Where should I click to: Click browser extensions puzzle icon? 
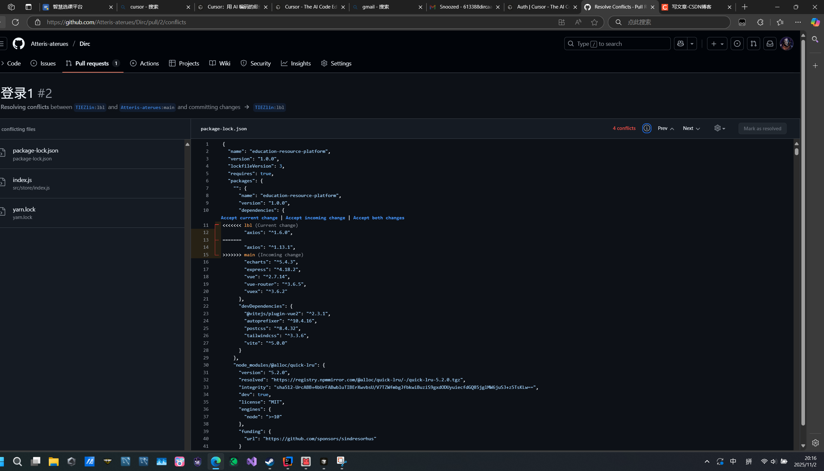pyautogui.click(x=760, y=22)
